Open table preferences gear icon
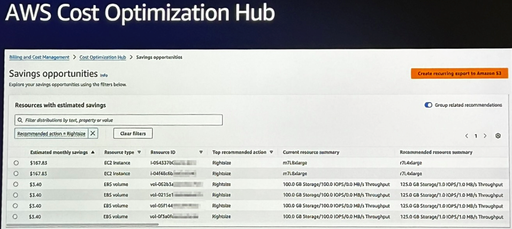Image resolution: width=512 pixels, height=229 pixels. pyautogui.click(x=498, y=136)
